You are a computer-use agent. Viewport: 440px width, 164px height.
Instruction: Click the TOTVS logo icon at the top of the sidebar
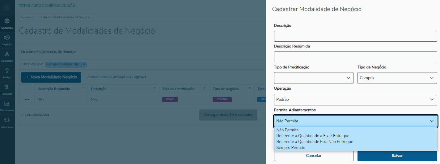click(7, 7)
